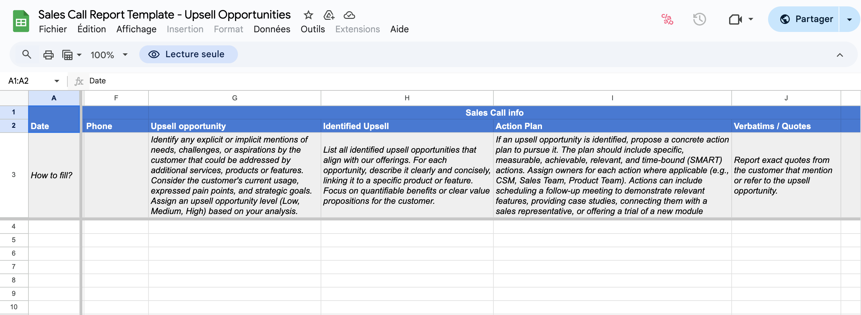Screen dimensions: 861x315
Task: Select column G header
Action: (235, 98)
